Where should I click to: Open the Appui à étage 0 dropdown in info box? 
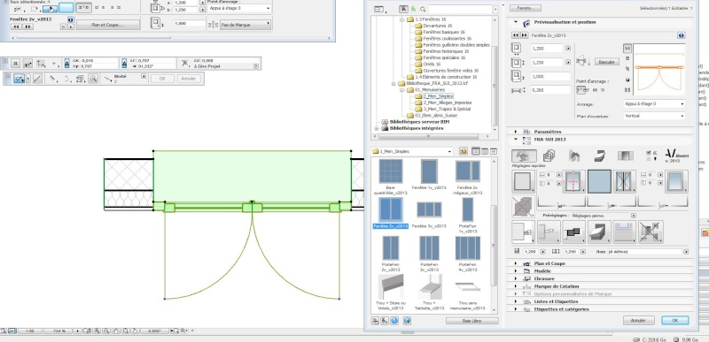click(x=240, y=9)
